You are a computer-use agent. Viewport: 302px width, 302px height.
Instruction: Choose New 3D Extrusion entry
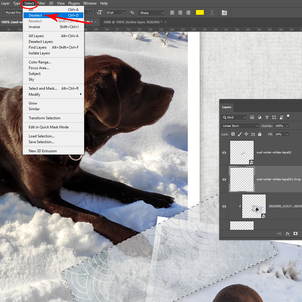pyautogui.click(x=53, y=151)
